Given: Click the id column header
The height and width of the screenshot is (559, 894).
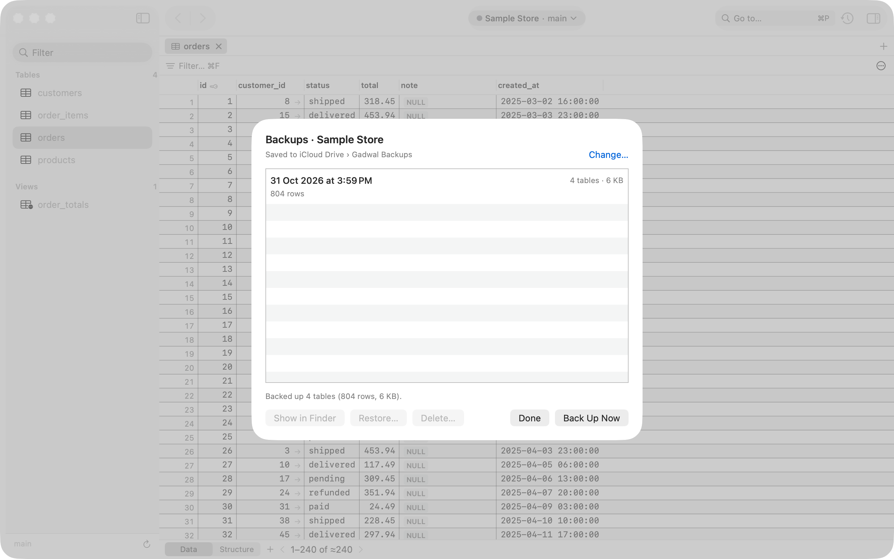Looking at the screenshot, I should pos(217,85).
